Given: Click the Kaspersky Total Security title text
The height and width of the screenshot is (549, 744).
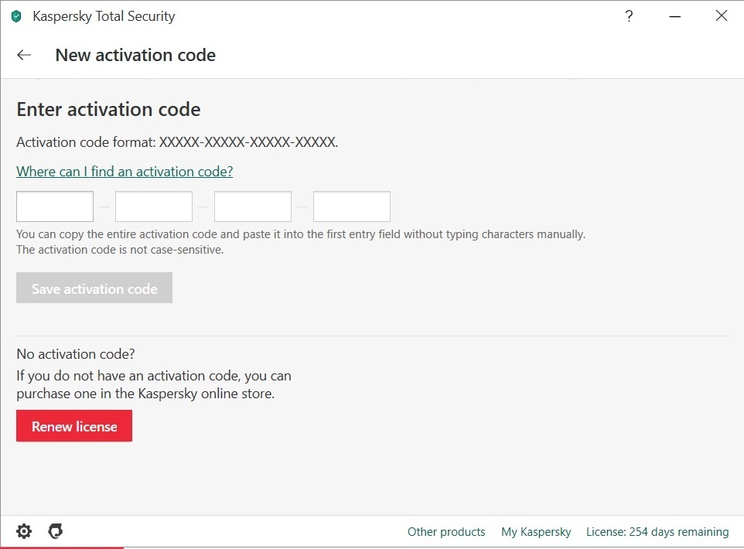Looking at the screenshot, I should tap(104, 16).
